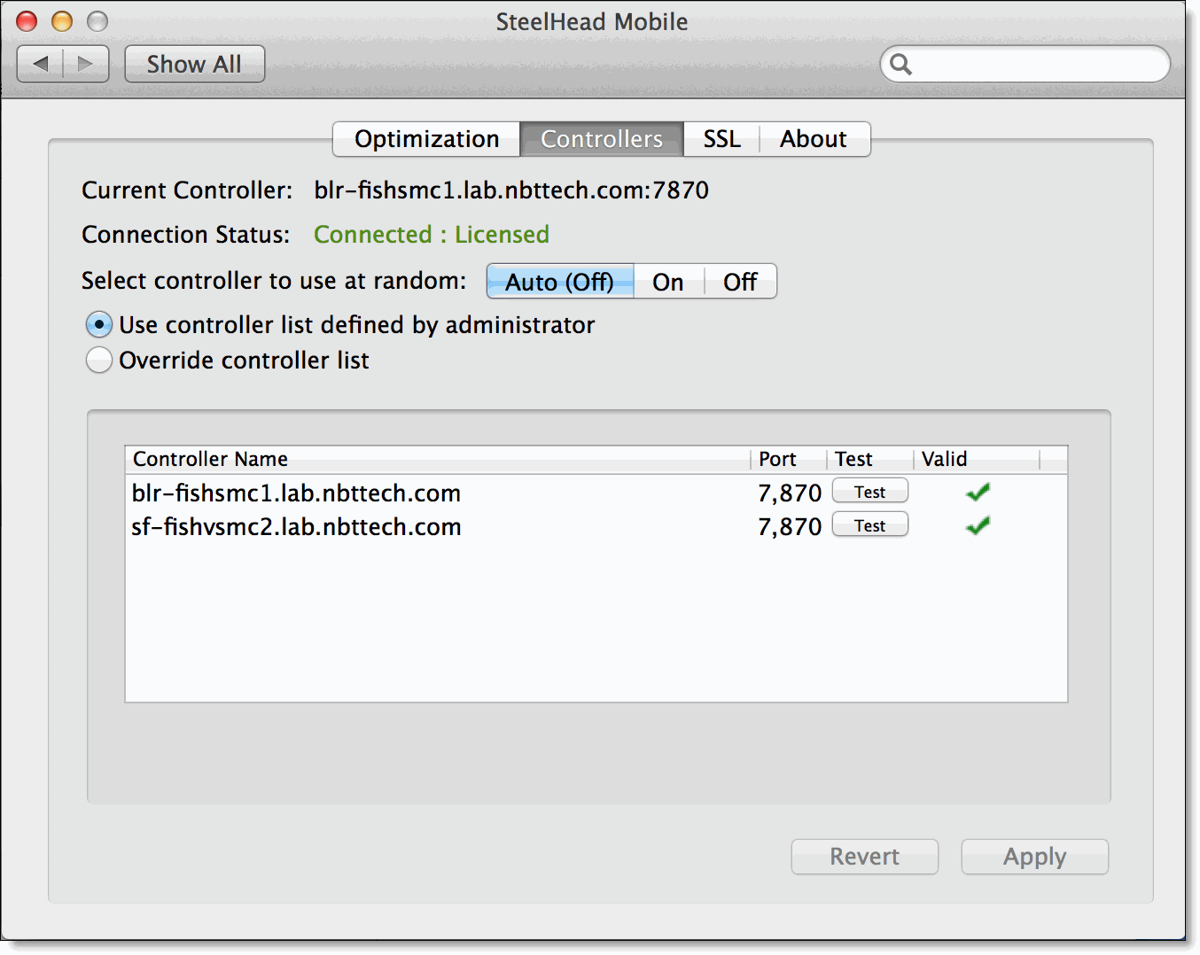Click the Revert button
1200x955 pixels.
click(864, 856)
